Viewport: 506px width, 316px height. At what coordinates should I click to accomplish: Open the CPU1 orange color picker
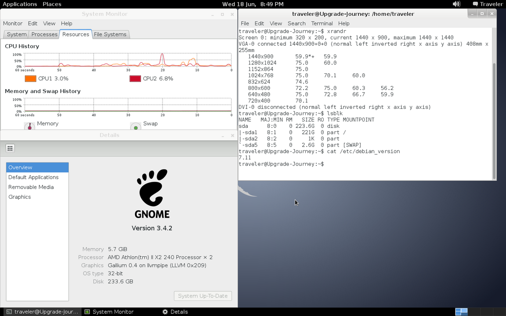tap(31, 79)
